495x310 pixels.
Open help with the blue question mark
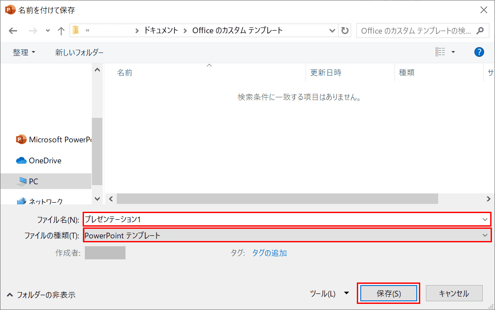coord(479,52)
